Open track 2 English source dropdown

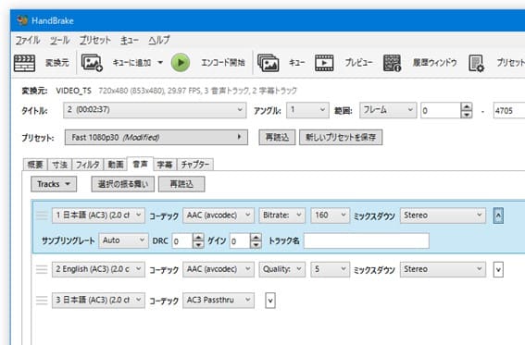(x=98, y=269)
